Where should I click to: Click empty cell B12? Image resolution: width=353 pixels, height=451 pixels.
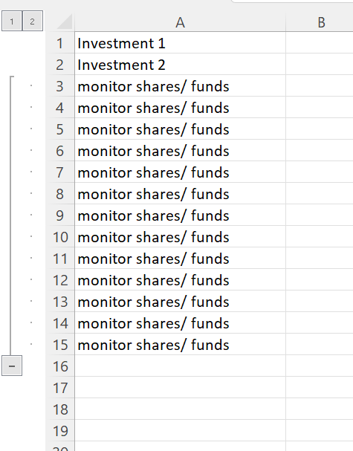(320, 279)
